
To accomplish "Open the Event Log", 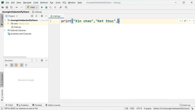I will (185, 105).
